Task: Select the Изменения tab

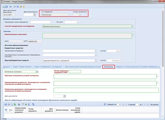Action: tap(109, 67)
